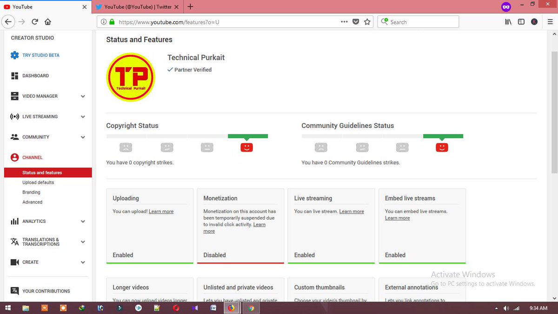Click the Create camera icon
Screen dimensions: 558x314
pyautogui.click(x=14, y=262)
